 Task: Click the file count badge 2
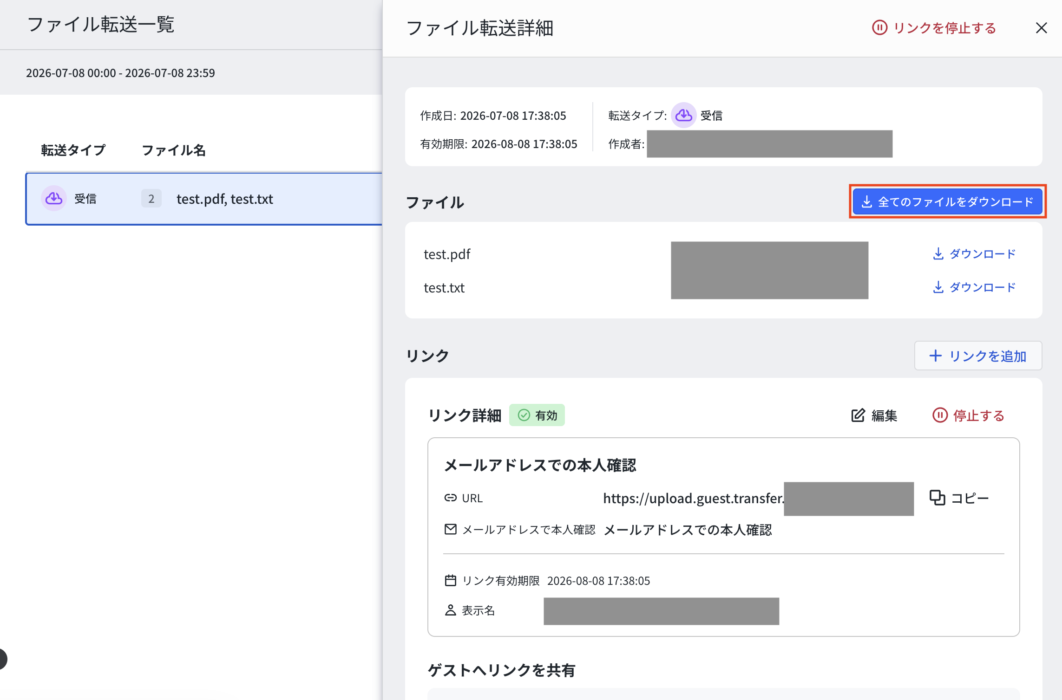(x=151, y=199)
